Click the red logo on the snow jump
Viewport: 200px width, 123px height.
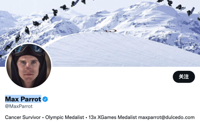pyautogui.click(x=110, y=31)
